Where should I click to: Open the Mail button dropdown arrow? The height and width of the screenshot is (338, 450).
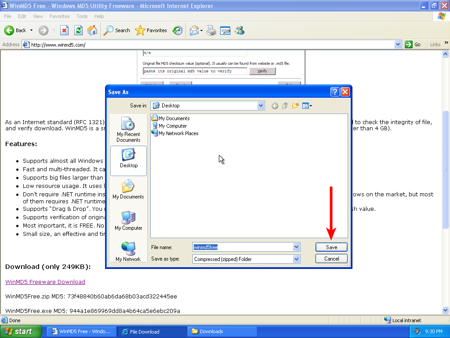click(201, 30)
